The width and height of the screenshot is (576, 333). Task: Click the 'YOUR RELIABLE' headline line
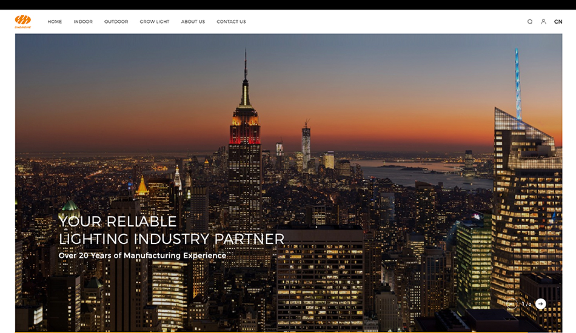pyautogui.click(x=118, y=221)
